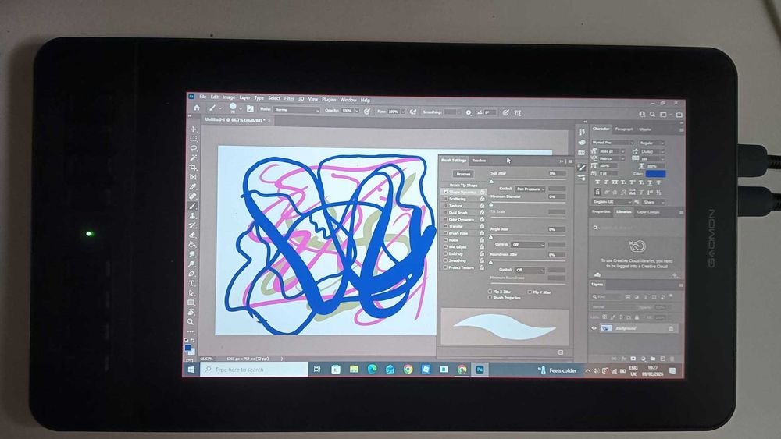Open Roundness Jitter Control Off dropdown

[530, 270]
